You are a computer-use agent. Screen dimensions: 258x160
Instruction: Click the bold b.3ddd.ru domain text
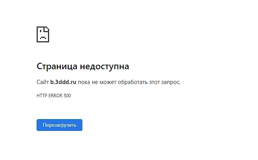coord(63,82)
